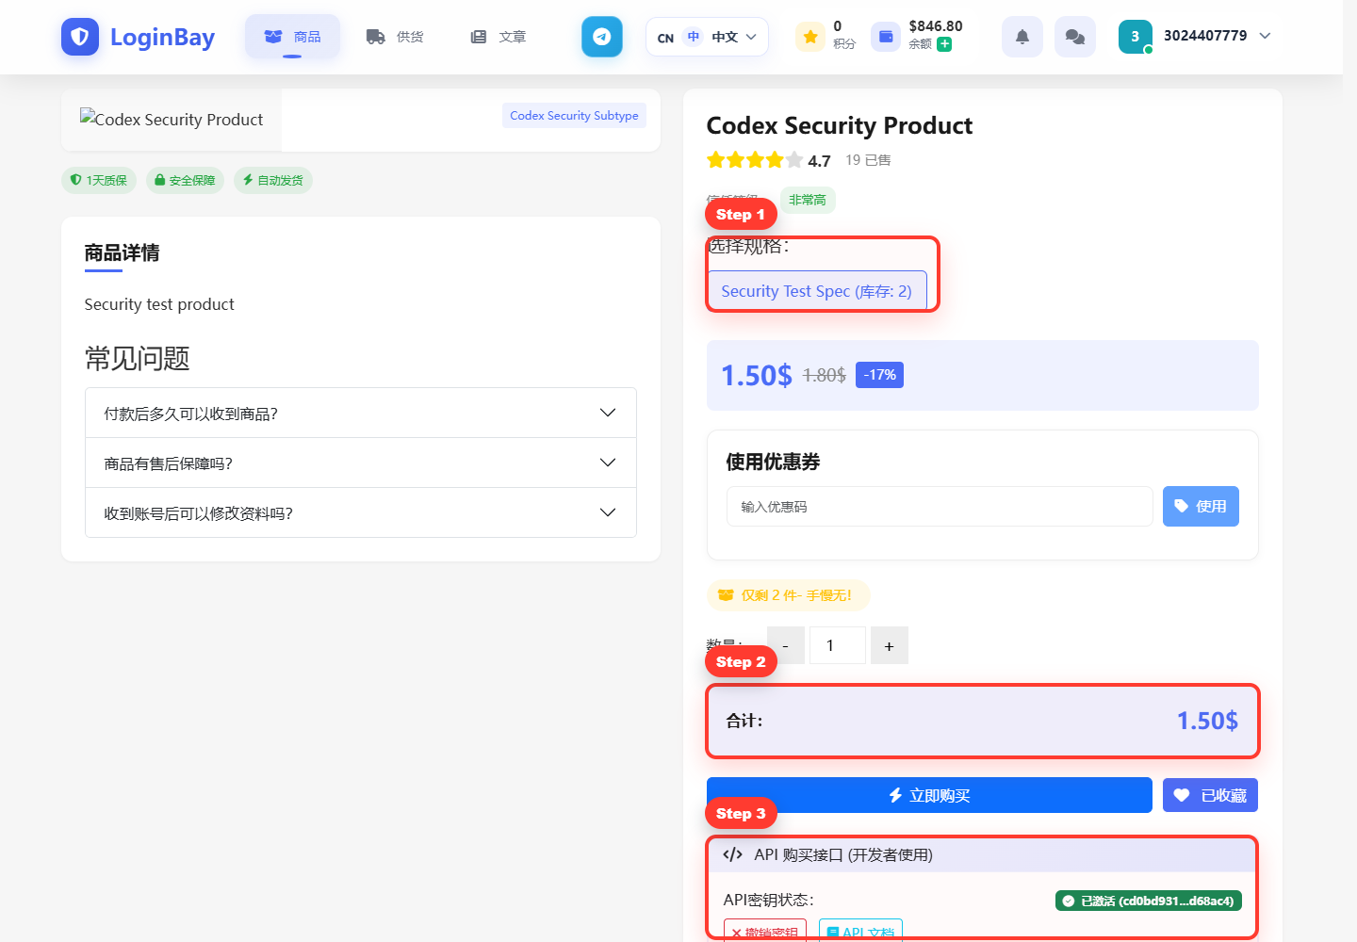Open the 供货 supply tab
This screenshot has height=942, width=1357.
[395, 37]
